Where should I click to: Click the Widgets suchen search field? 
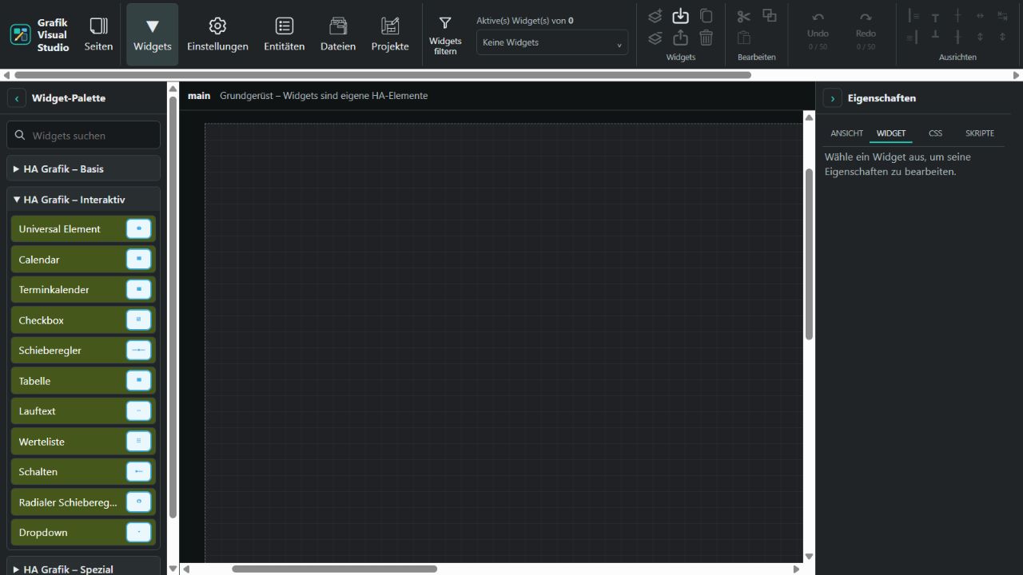coord(84,135)
